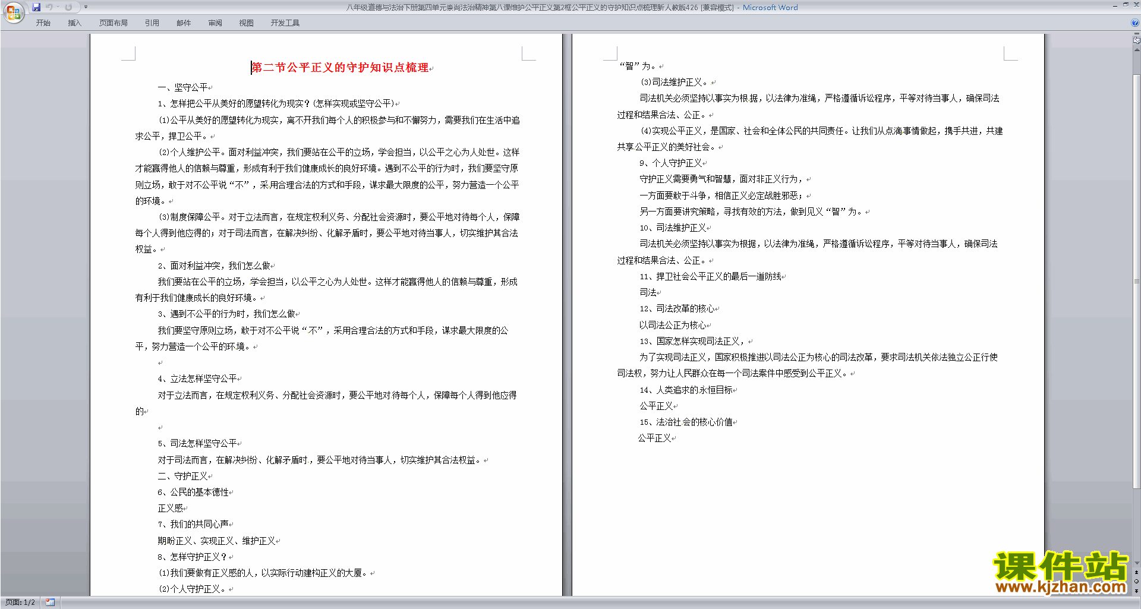Click the line 5、司法怎样坚守公平
1141x609 pixels.
pyautogui.click(x=197, y=443)
